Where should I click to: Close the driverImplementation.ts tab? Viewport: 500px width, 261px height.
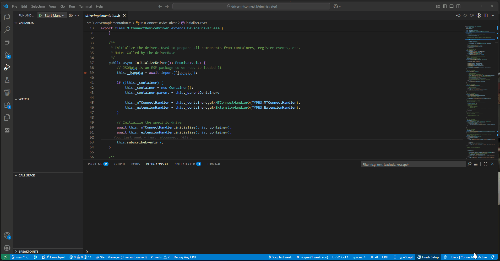point(124,15)
